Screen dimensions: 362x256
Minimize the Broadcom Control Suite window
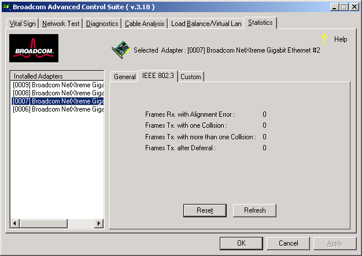pyautogui.click(x=334, y=7)
